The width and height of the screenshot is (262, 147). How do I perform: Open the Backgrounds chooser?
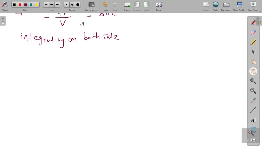coord(91,6)
